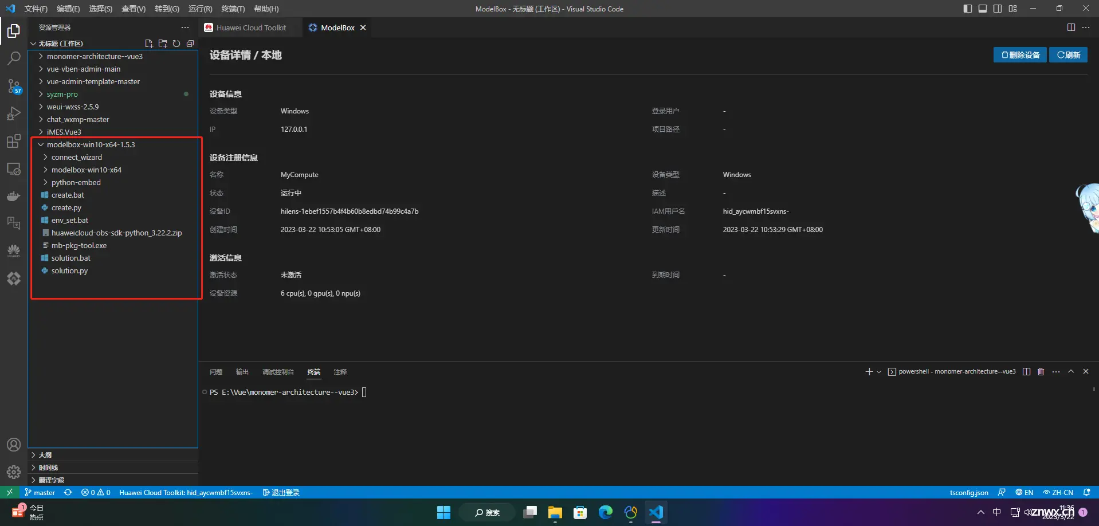Viewport: 1099px width, 526px height.
Task: Open mb-pkg-tool.exe in explorer
Action: [113, 245]
